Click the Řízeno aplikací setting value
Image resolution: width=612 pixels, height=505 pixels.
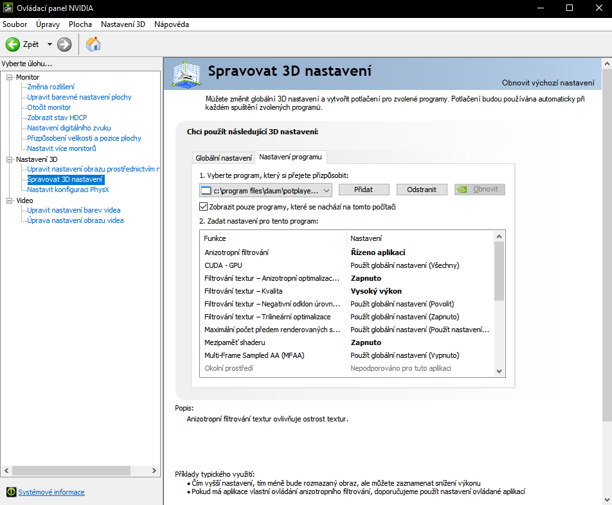point(378,253)
